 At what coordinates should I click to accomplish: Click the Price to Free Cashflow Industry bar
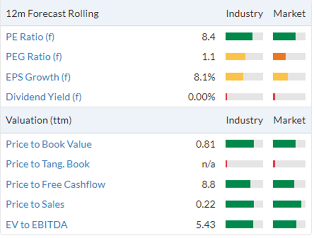244,184
